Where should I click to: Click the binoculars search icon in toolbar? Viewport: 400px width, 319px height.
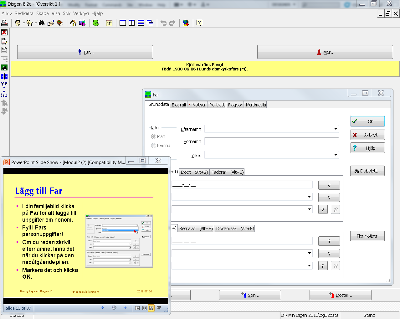point(42,23)
